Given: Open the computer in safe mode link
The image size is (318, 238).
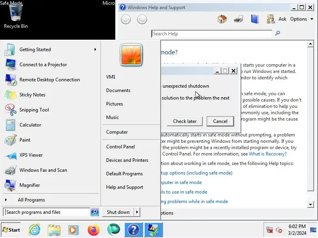Looking at the screenshot, I should point(181,182).
